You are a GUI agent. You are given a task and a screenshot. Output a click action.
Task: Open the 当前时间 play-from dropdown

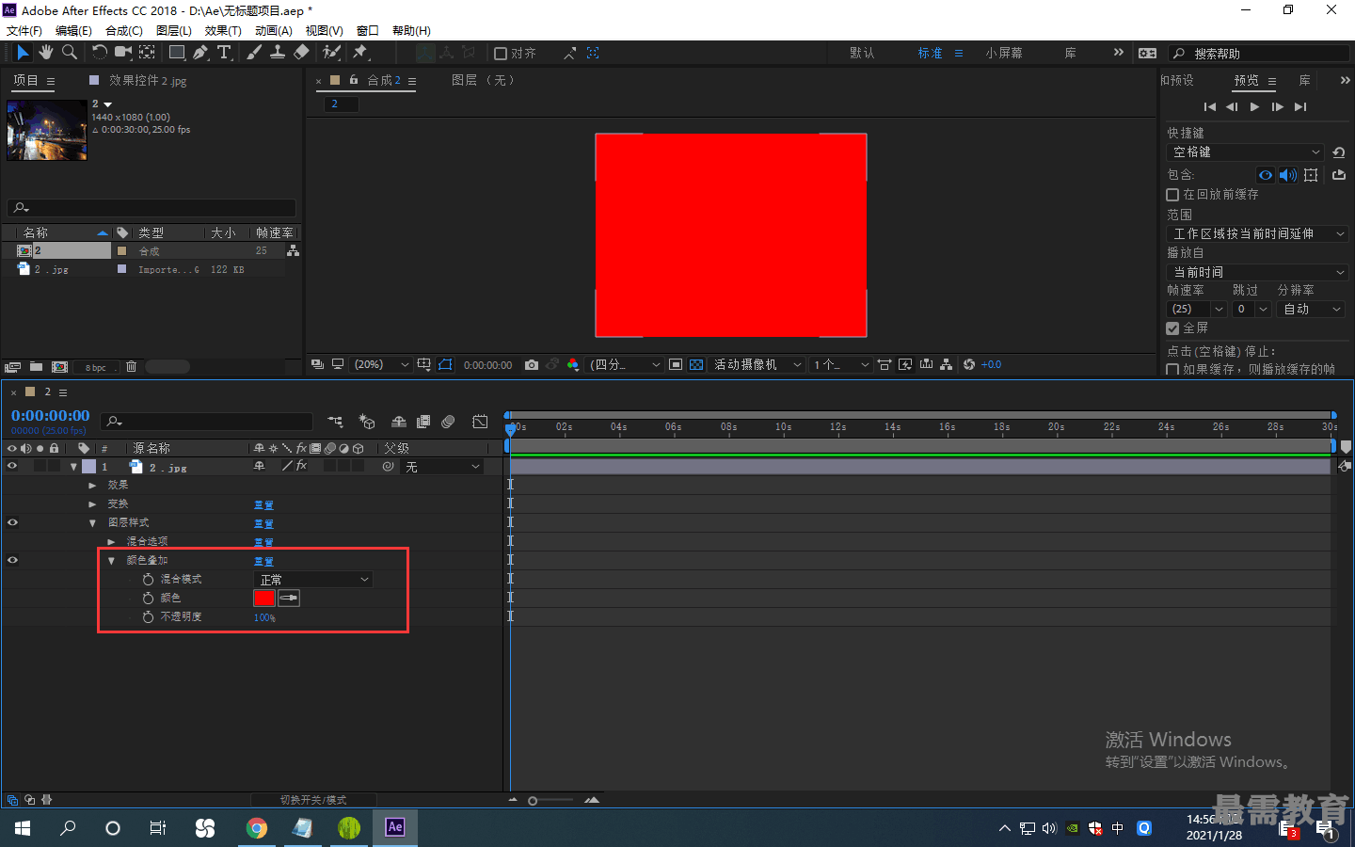[1258, 272]
